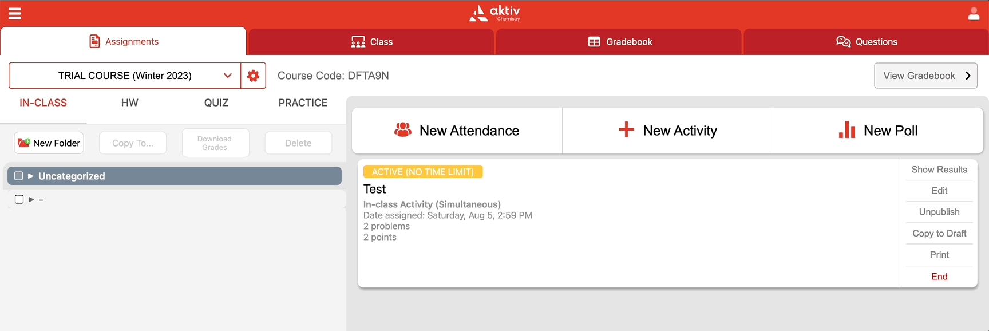Click Show Results for Test activity

pos(939,170)
